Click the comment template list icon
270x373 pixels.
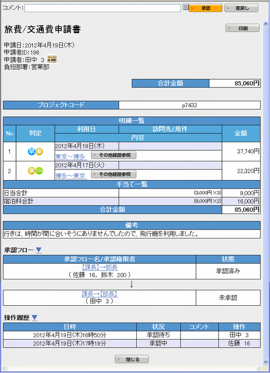click(185, 7)
